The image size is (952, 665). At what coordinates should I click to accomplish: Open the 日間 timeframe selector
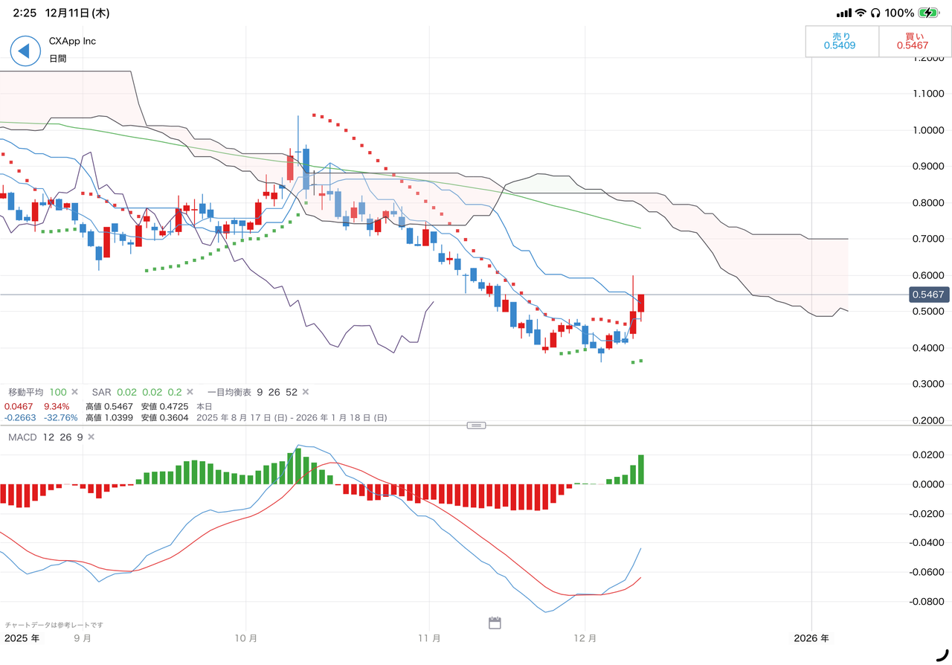[x=58, y=58]
